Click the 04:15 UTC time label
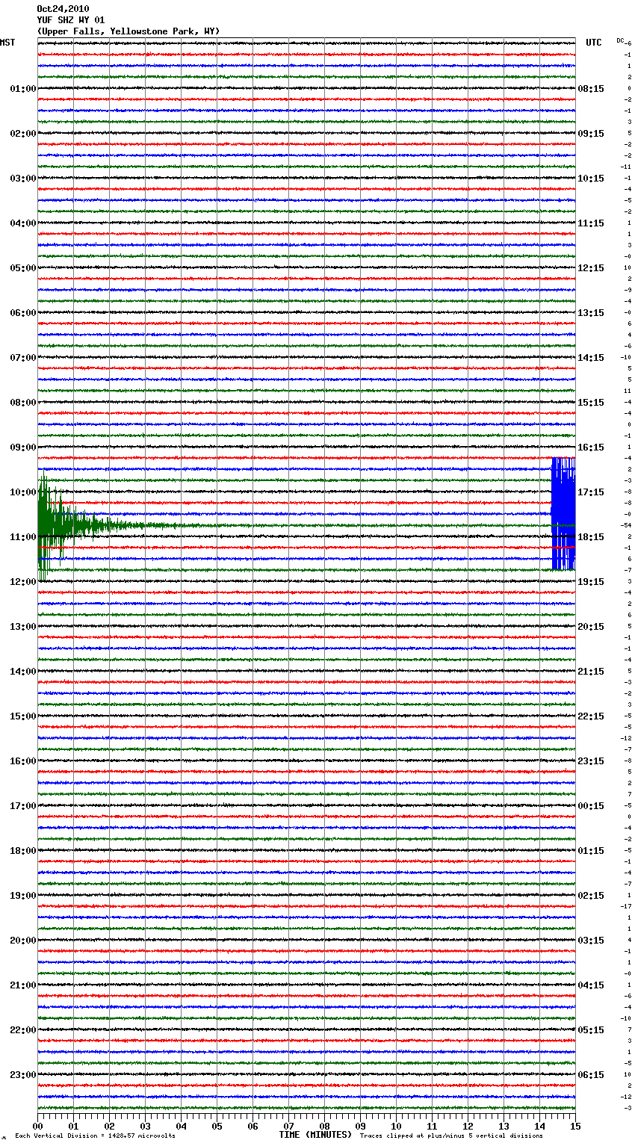Image resolution: width=635 pixels, height=1146 pixels. (x=591, y=985)
